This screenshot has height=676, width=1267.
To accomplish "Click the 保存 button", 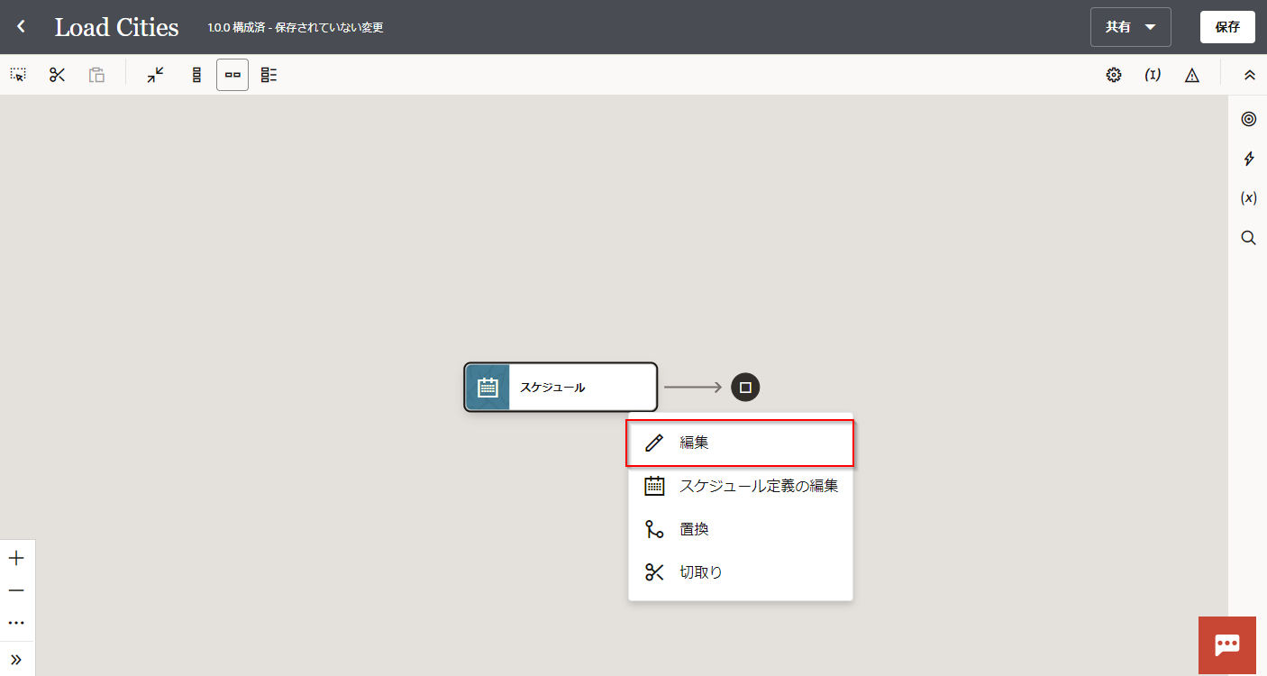I will (1227, 27).
